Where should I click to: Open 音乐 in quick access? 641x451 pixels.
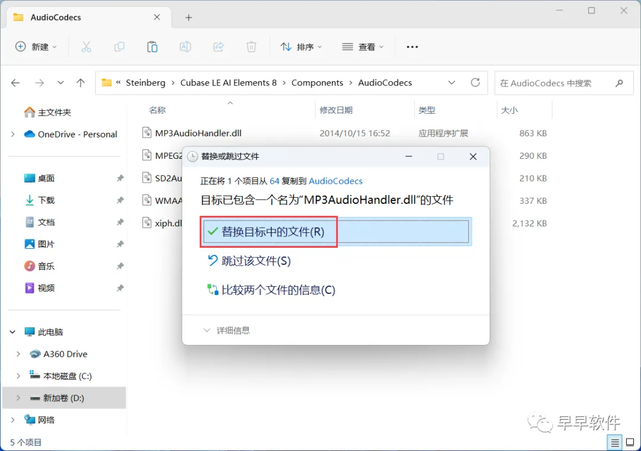(x=39, y=266)
